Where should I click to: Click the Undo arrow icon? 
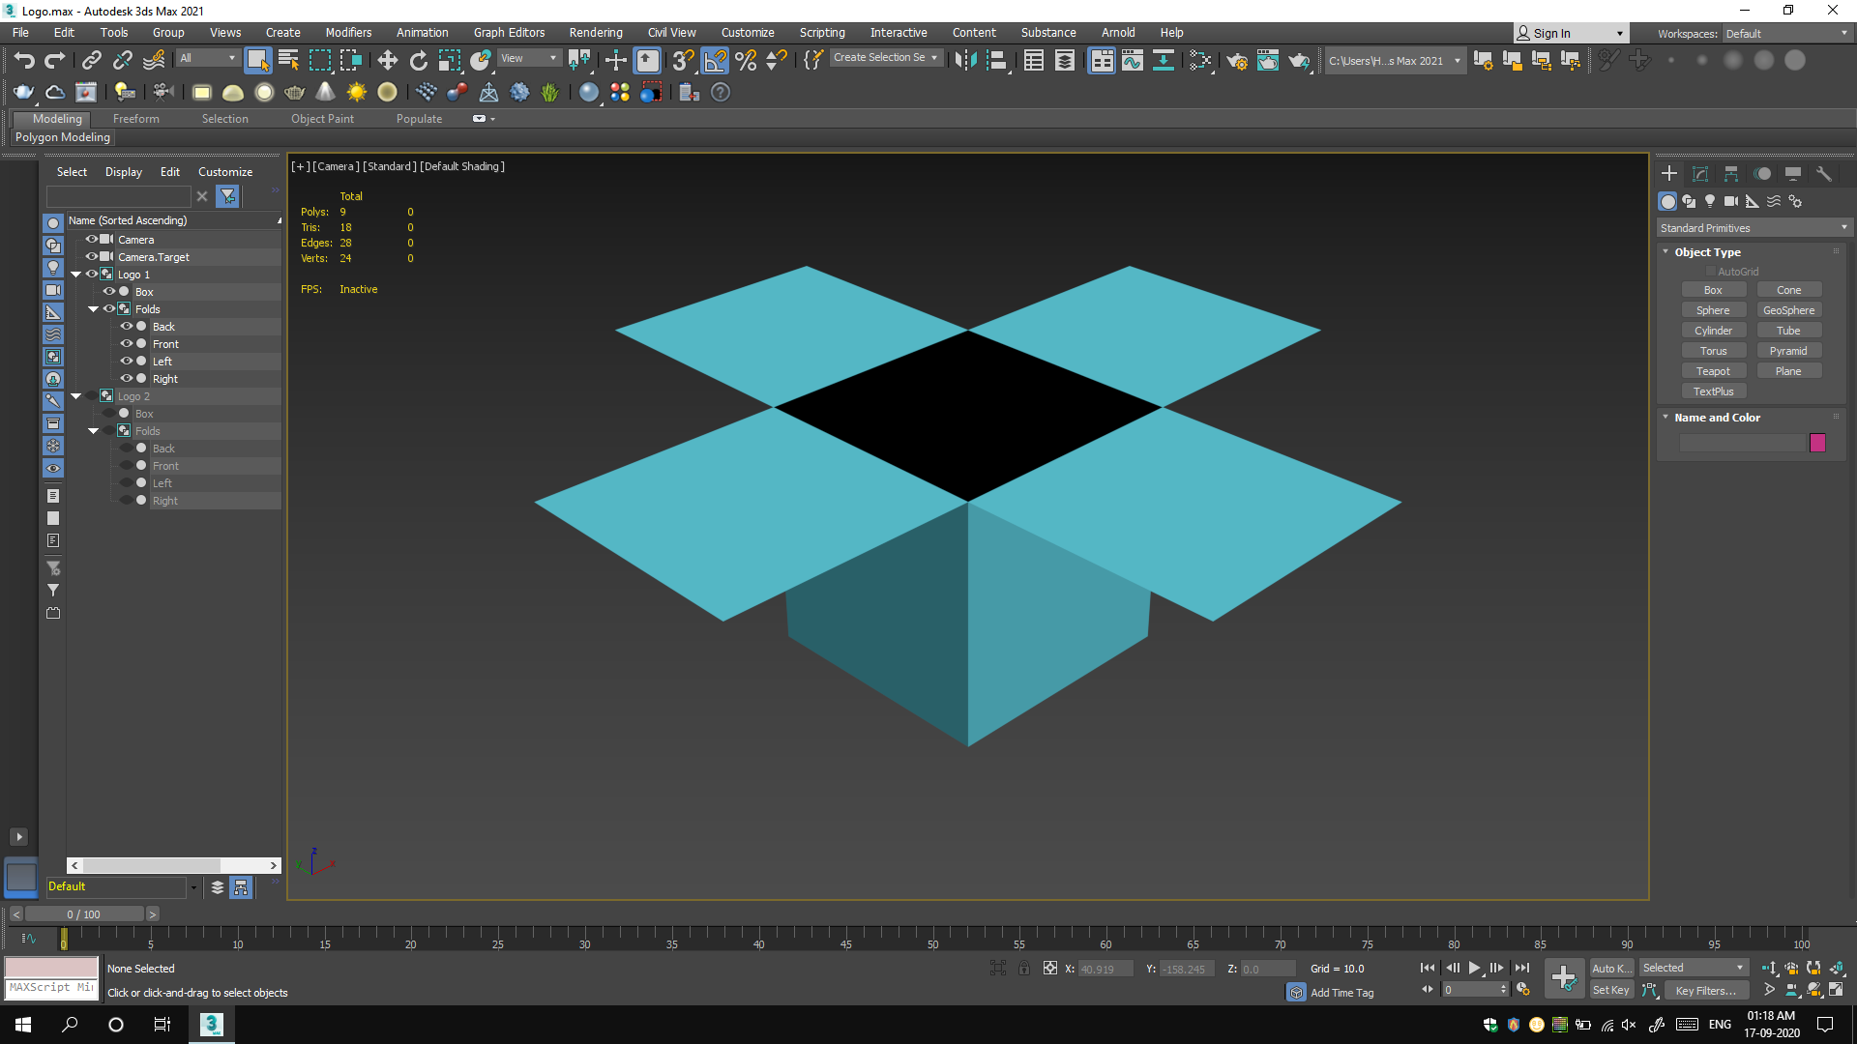pos(24,61)
